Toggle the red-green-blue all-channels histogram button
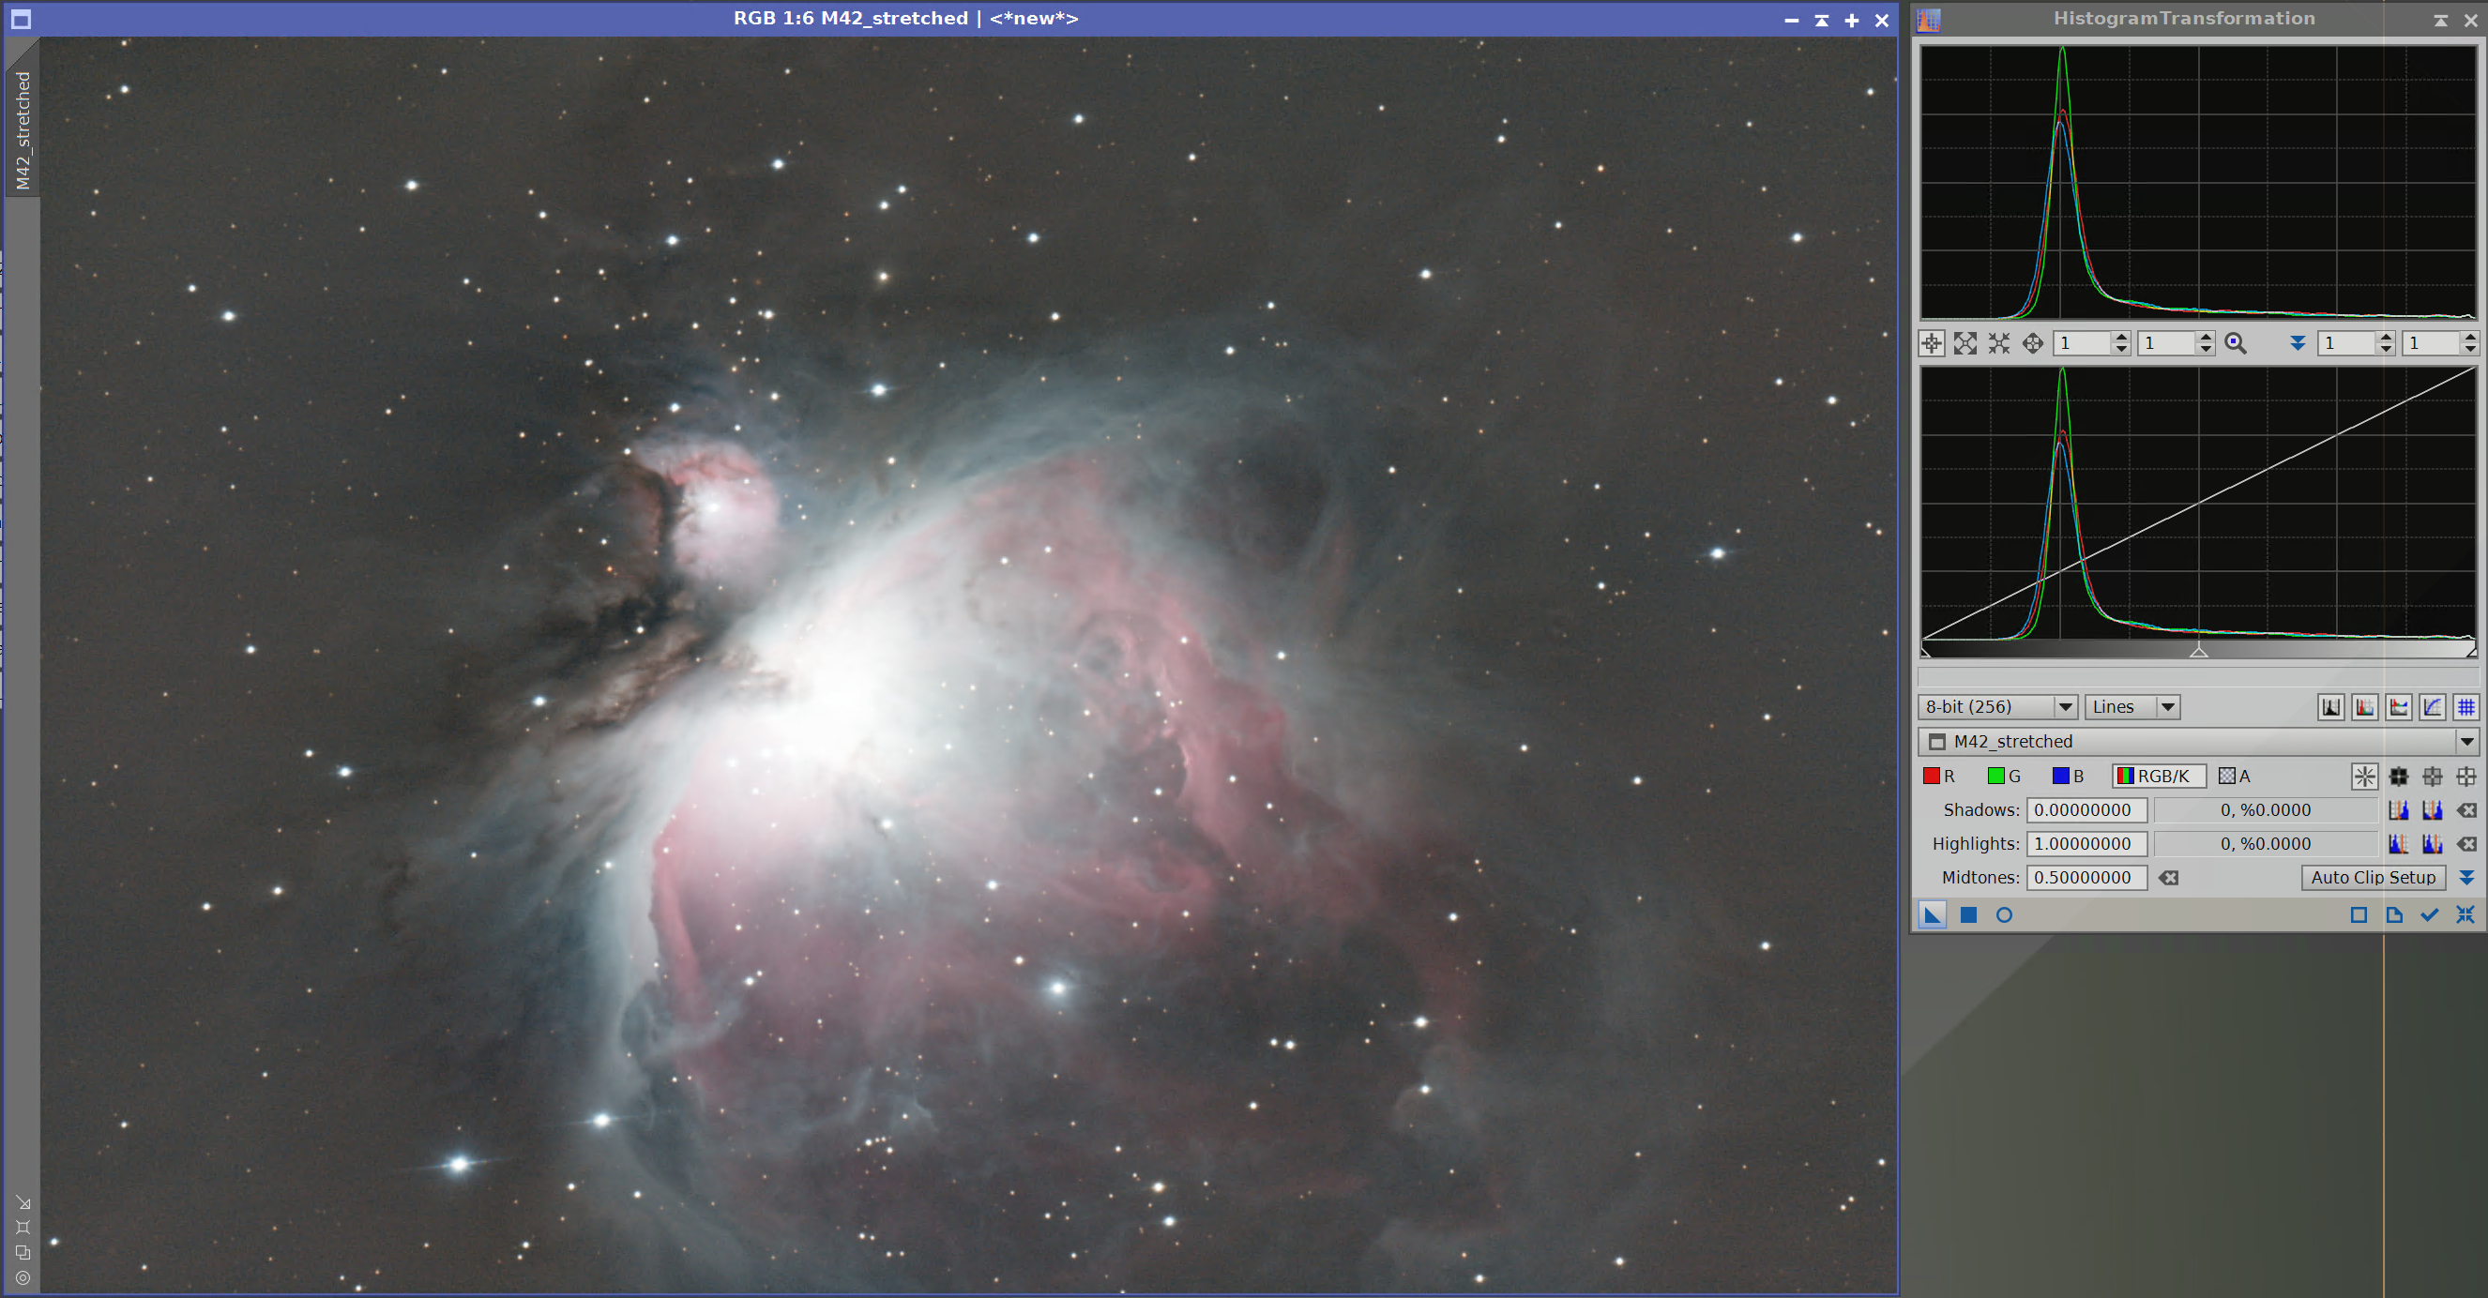The height and width of the screenshot is (1298, 2488). pyautogui.click(x=2364, y=707)
